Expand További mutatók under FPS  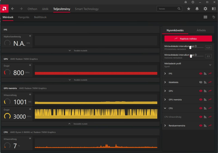[x=80, y=51]
